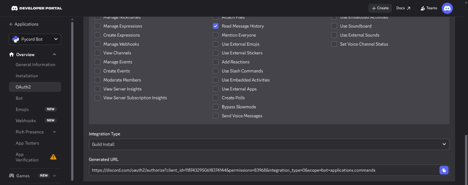Image resolution: width=468 pixels, height=185 pixels.
Task: Click the NEW badge next to Webhooks
Action: (51, 121)
